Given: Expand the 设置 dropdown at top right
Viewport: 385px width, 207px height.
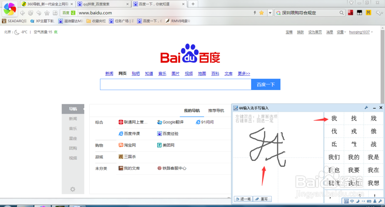Looking at the screenshot, I should point(341,32).
